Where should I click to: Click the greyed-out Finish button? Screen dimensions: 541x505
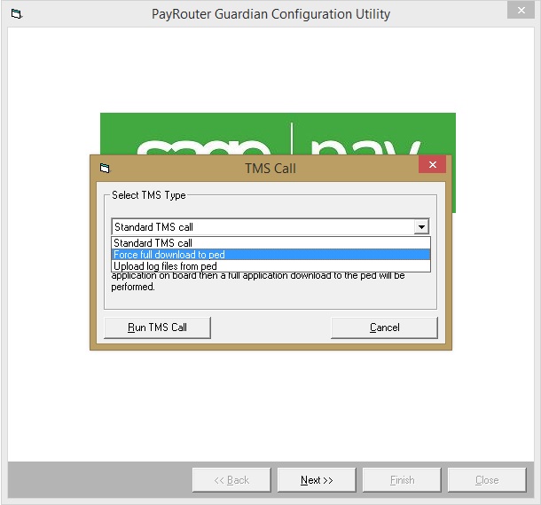pos(402,480)
